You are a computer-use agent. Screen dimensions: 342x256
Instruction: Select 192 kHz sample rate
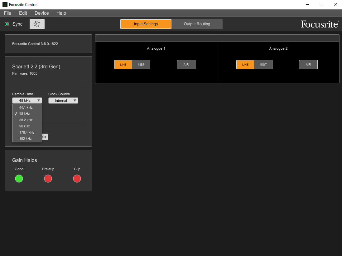coord(27,139)
